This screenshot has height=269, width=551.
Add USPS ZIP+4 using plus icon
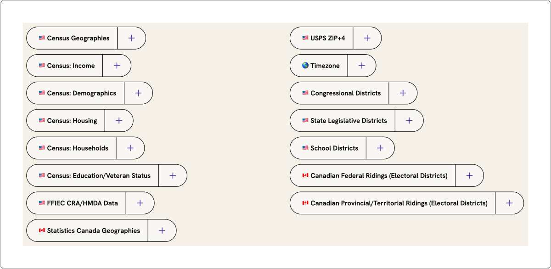tap(367, 38)
